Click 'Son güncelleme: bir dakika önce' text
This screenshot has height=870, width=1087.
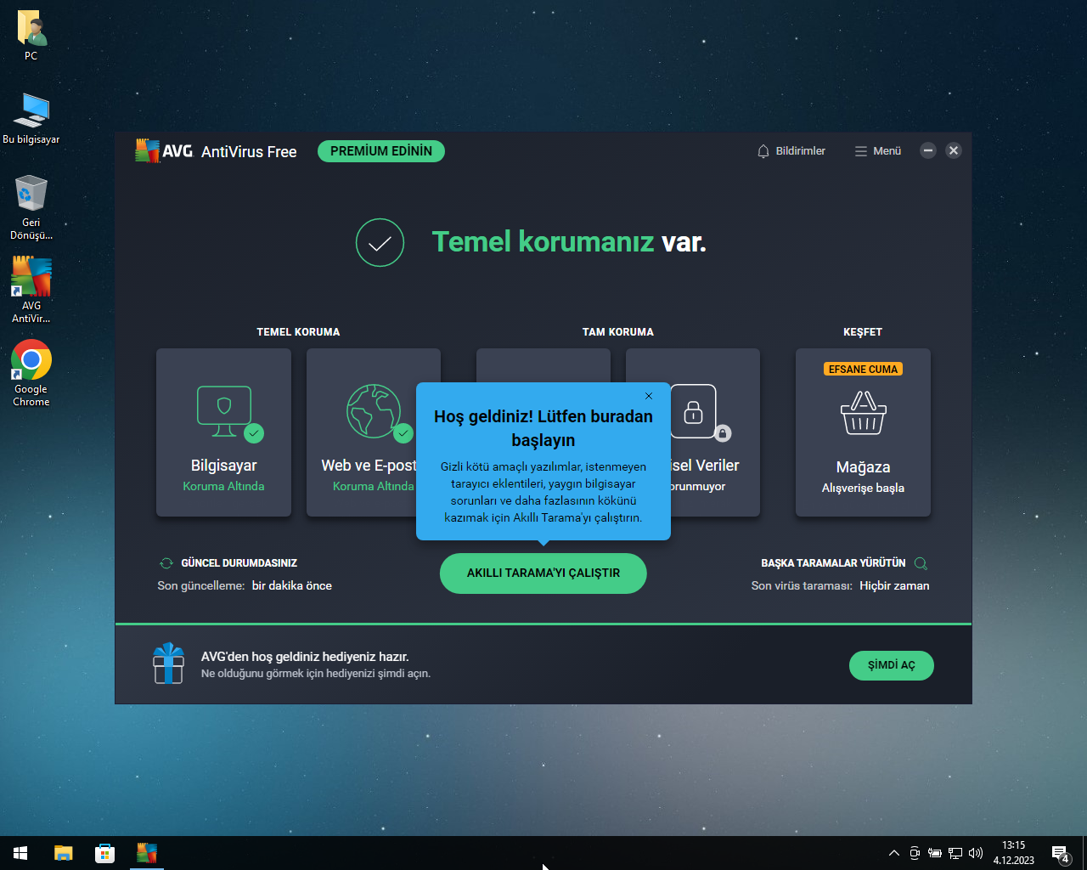[x=245, y=585]
